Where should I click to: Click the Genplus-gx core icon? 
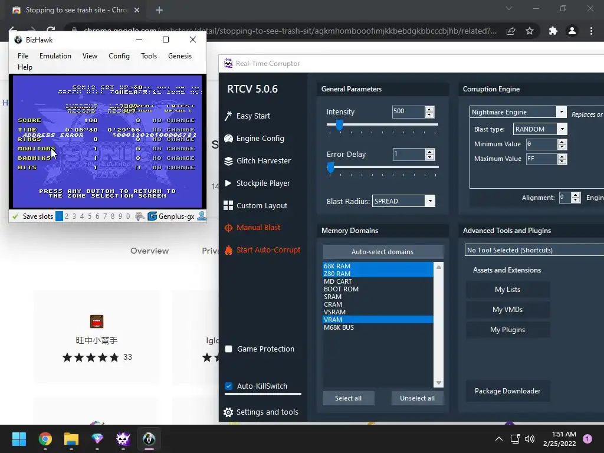click(152, 216)
